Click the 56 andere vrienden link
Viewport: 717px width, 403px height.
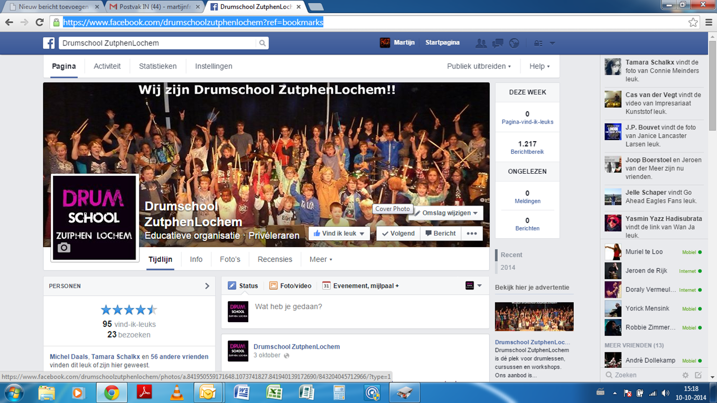click(179, 357)
